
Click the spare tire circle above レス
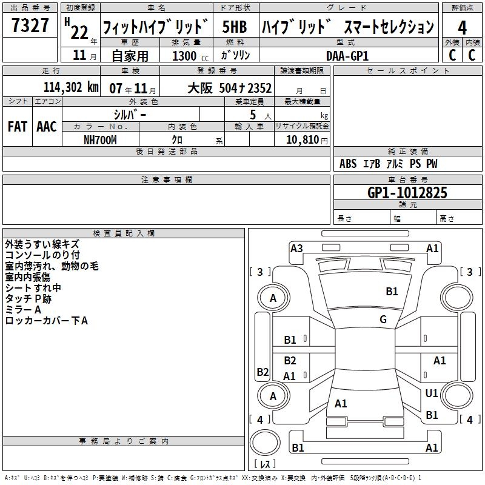click(265, 442)
